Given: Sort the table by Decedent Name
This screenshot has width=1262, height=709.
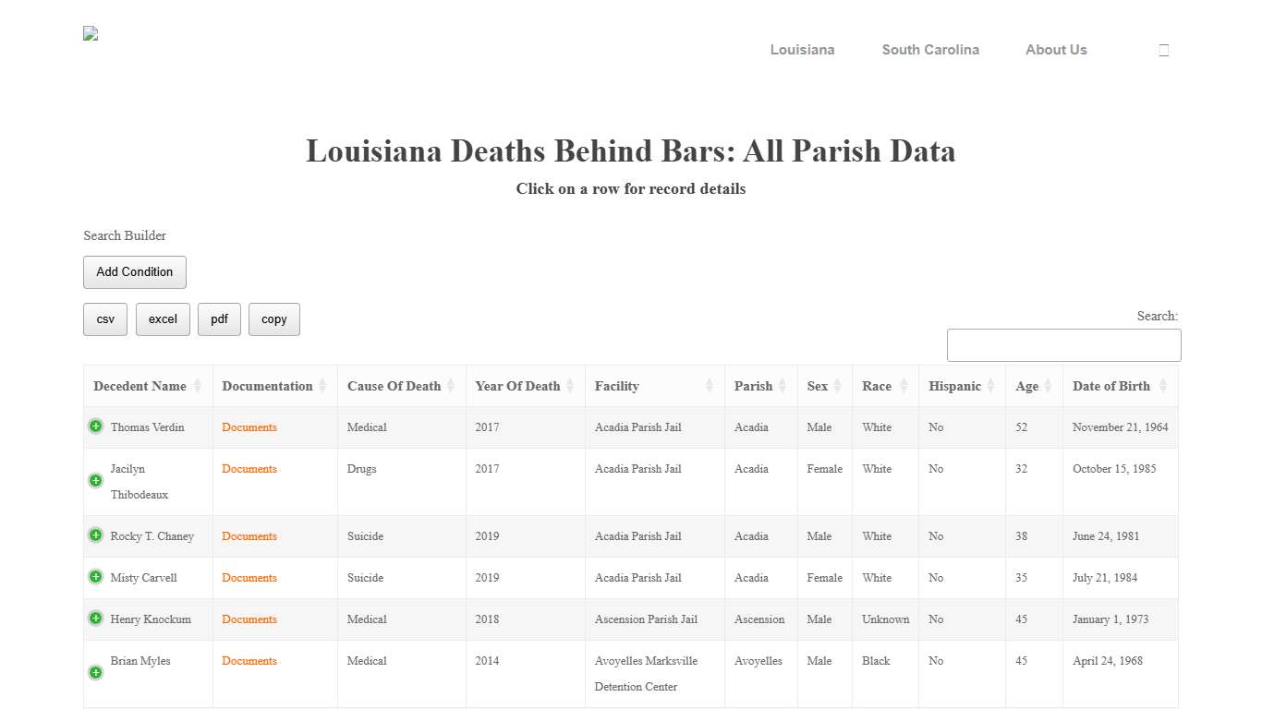Looking at the screenshot, I should point(199,386).
